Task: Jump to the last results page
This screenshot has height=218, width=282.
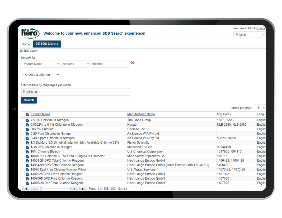Action: click(83, 189)
